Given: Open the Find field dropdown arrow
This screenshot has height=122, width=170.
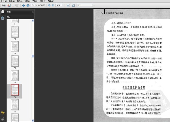Looking at the screenshot, I should point(93,5).
